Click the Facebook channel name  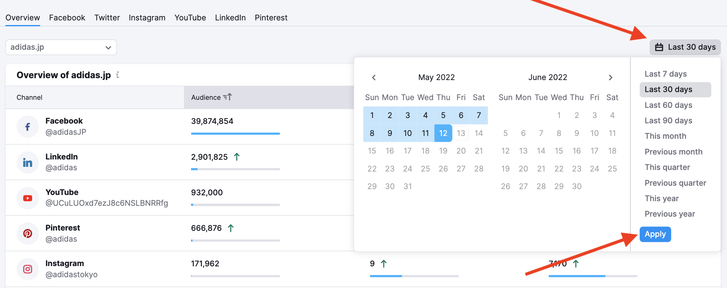[x=64, y=121]
